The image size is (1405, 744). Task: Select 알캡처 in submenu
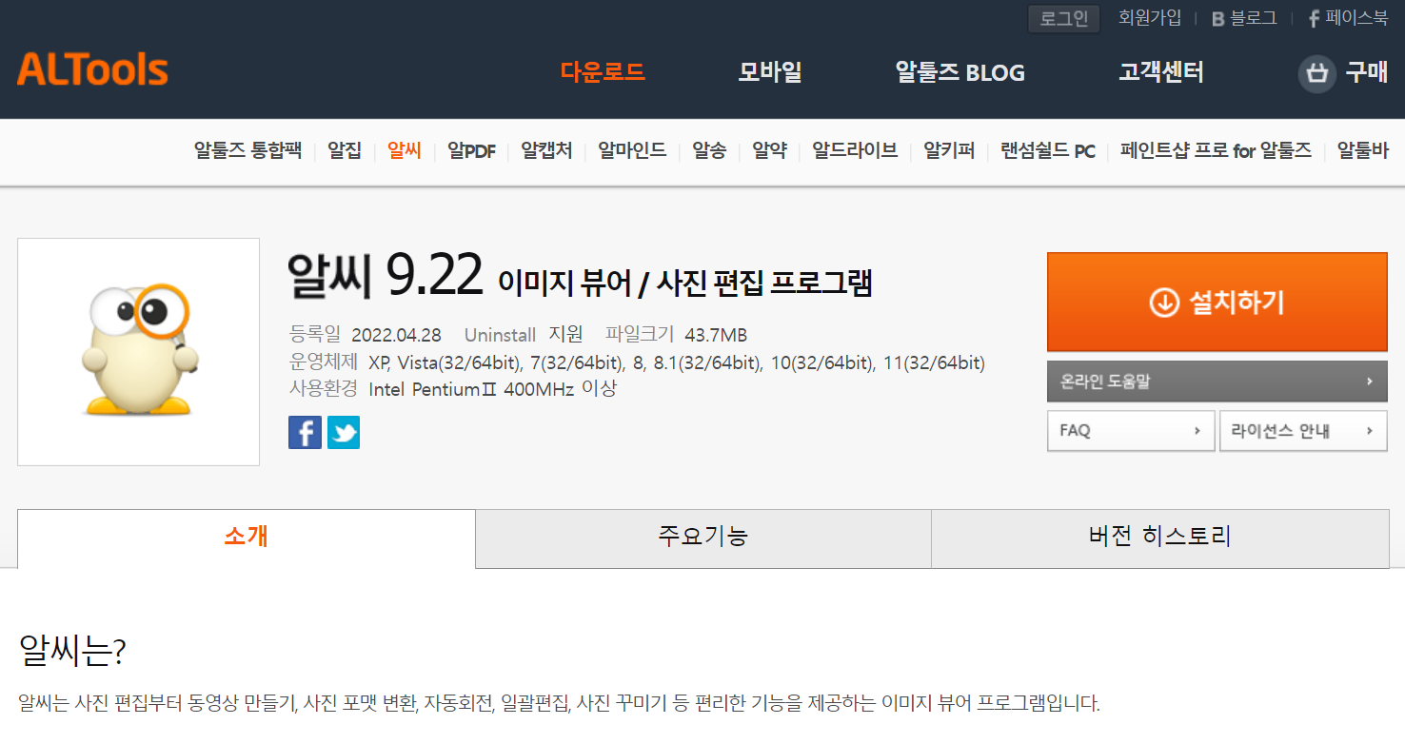546,150
